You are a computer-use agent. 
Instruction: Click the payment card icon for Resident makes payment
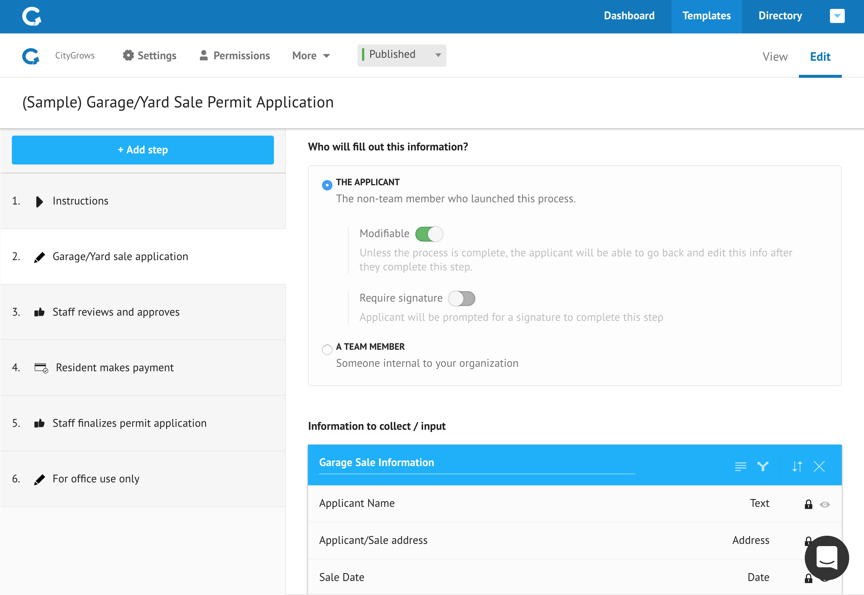pyautogui.click(x=41, y=368)
